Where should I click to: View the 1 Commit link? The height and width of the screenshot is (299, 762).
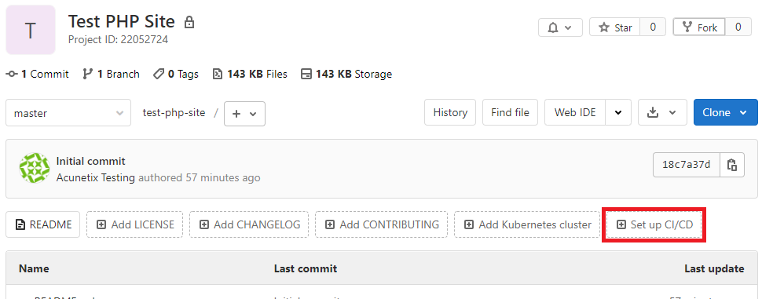[x=38, y=75]
